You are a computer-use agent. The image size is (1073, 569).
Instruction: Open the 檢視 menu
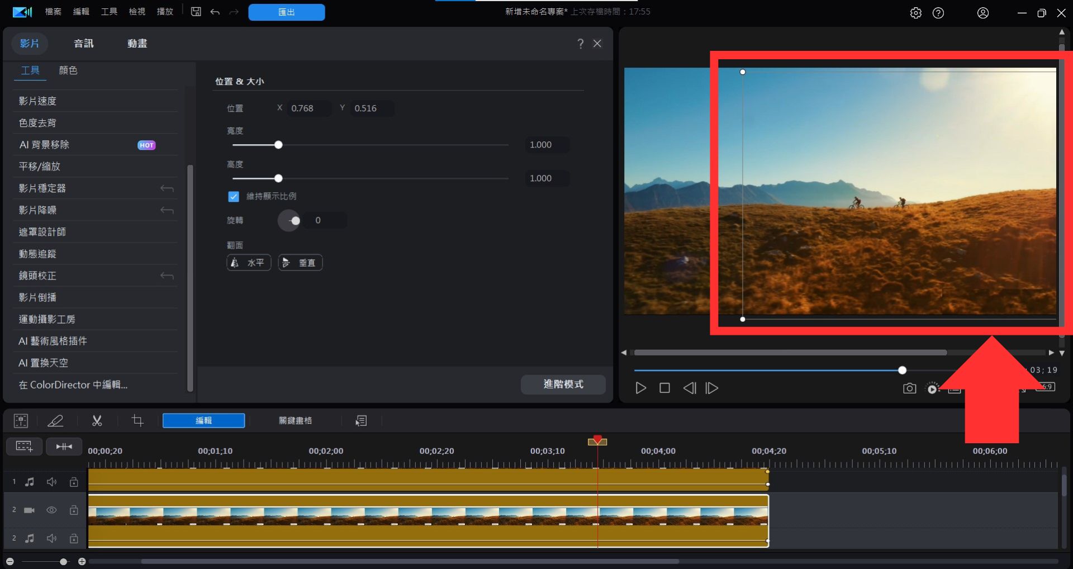[x=137, y=12]
